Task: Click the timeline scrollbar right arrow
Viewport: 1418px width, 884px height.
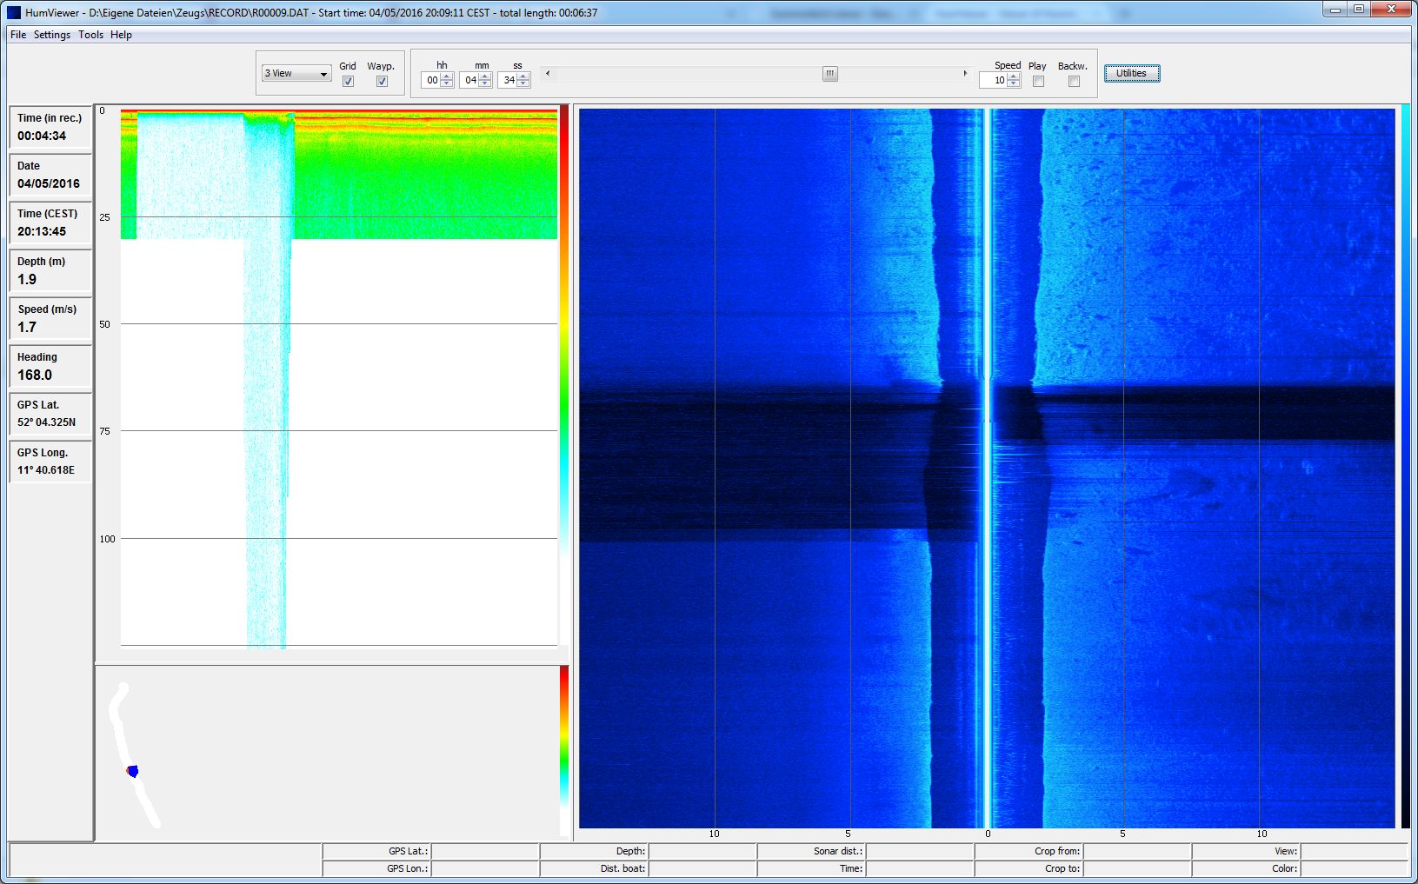Action: (965, 74)
